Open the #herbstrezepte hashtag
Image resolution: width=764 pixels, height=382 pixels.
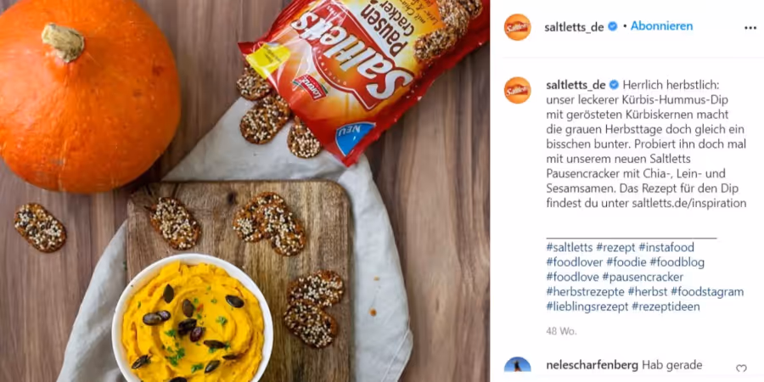point(585,292)
